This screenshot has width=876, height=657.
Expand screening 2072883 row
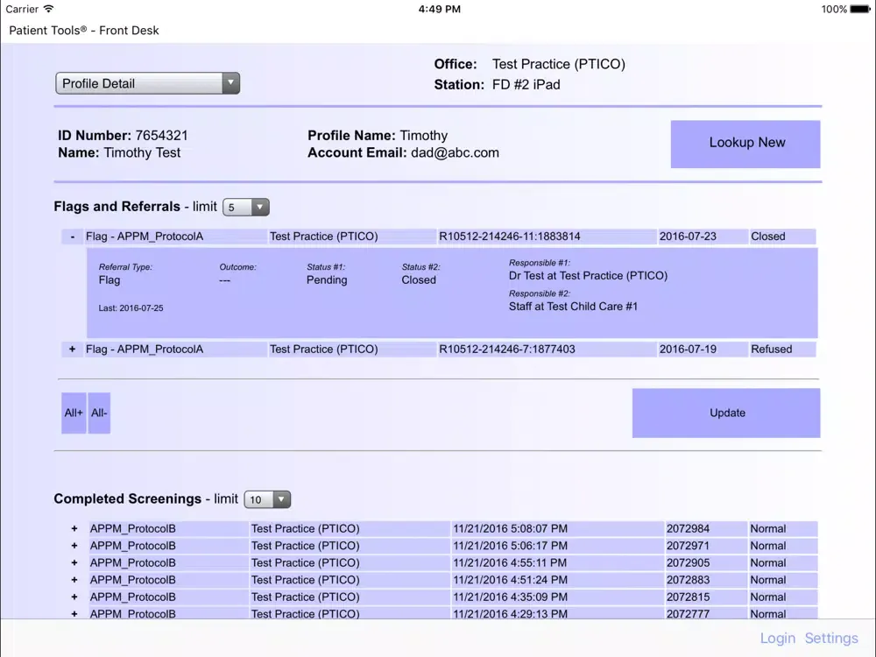(x=74, y=580)
